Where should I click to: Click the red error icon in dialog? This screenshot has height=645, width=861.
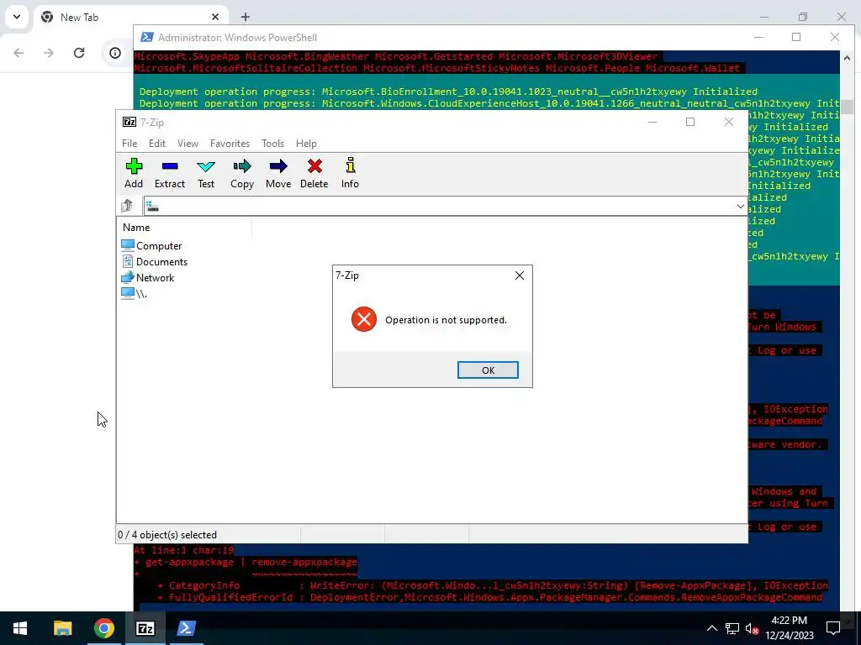tap(364, 319)
